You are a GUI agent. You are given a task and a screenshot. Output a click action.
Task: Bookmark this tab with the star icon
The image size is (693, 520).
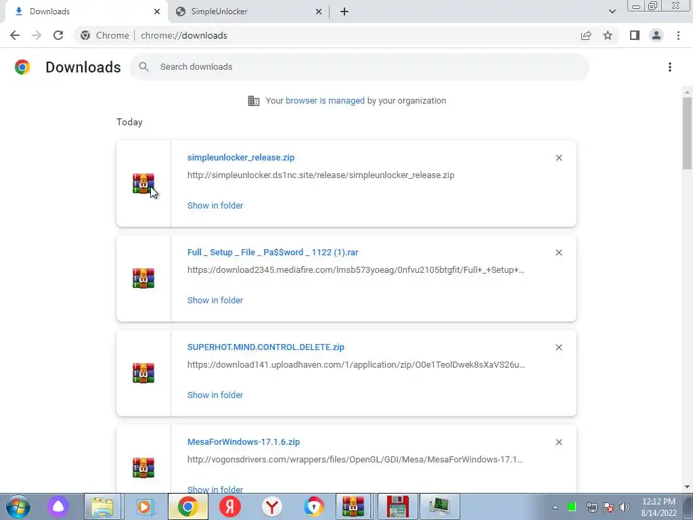[608, 35]
